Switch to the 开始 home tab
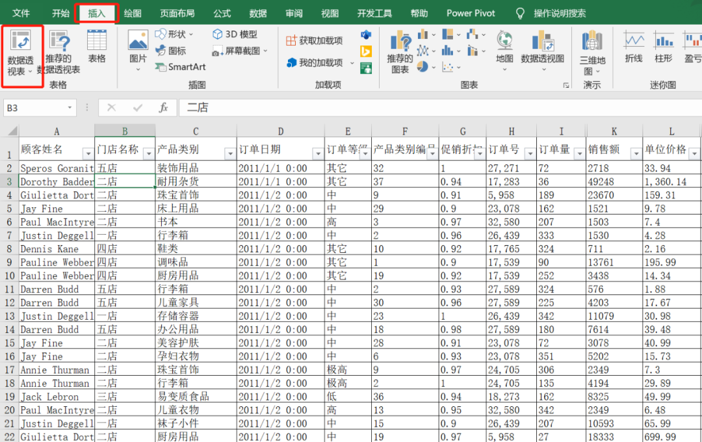This screenshot has height=442, width=702. (60, 14)
